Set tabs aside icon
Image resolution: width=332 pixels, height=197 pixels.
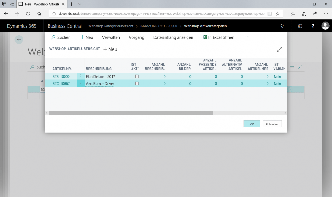(13, 4)
